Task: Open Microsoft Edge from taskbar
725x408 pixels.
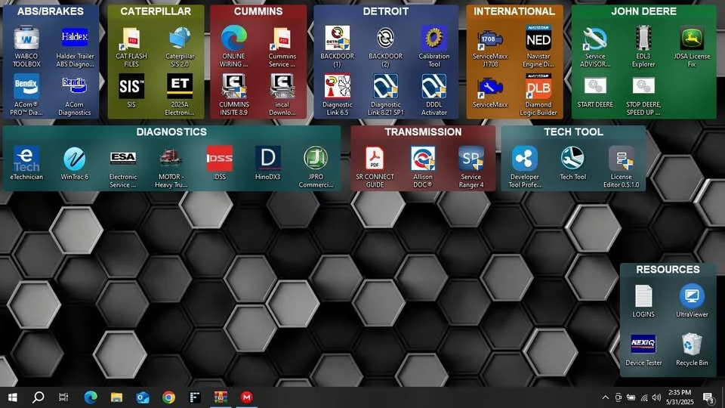Action: (91, 397)
